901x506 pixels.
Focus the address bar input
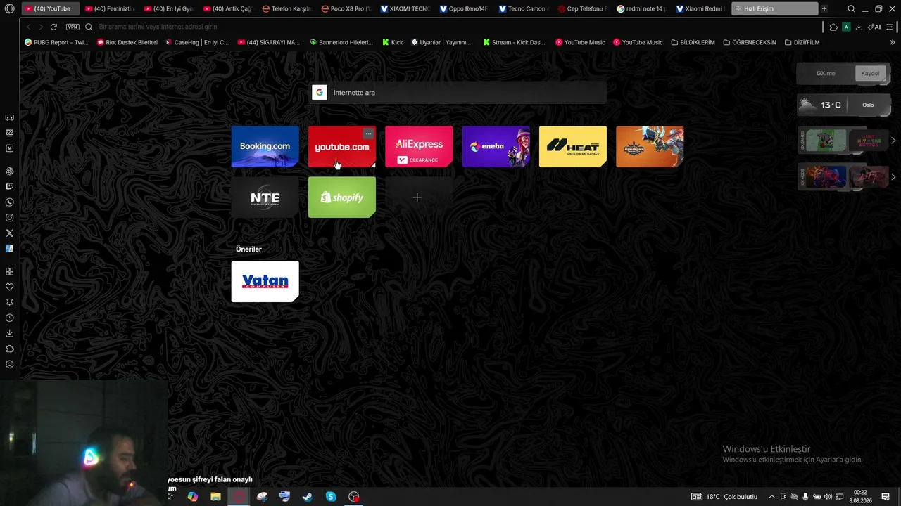(x=450, y=27)
